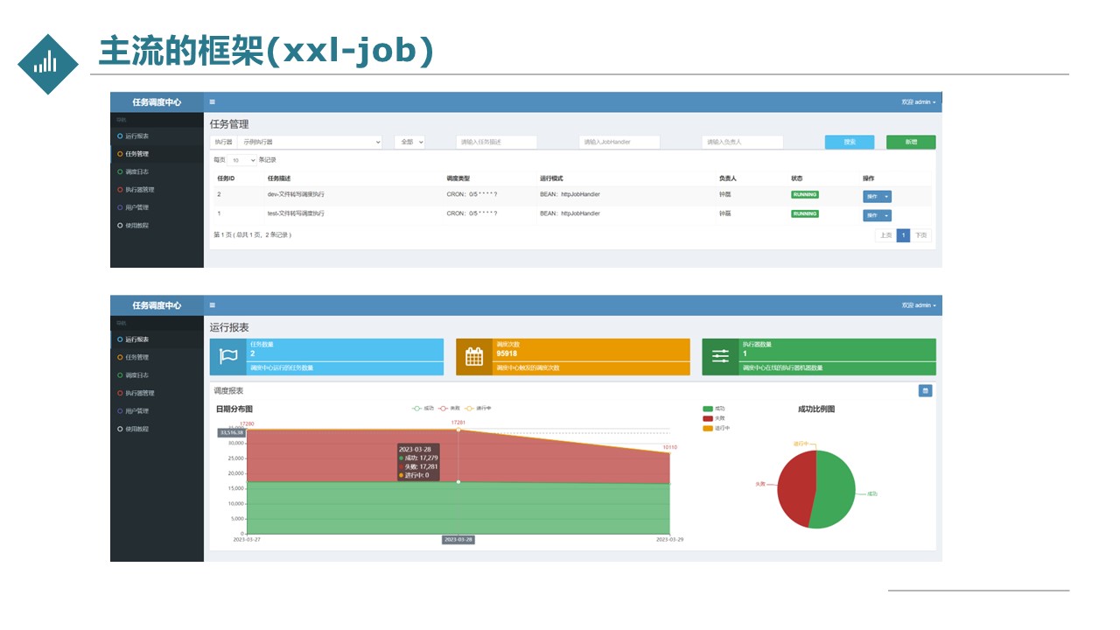The image size is (1120, 630).
Task: Click the flag icon on 任务数量 card
Action: 228,357
